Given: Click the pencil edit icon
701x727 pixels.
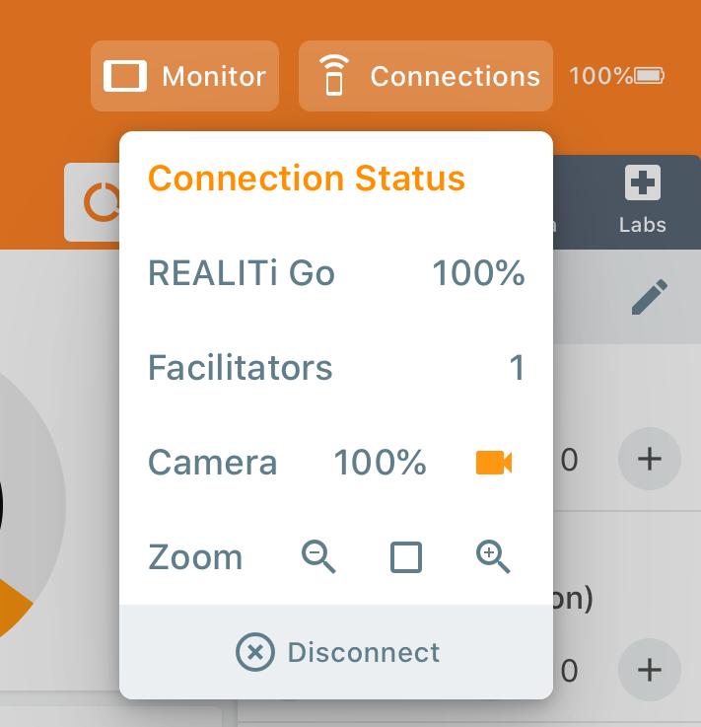Looking at the screenshot, I should (649, 297).
